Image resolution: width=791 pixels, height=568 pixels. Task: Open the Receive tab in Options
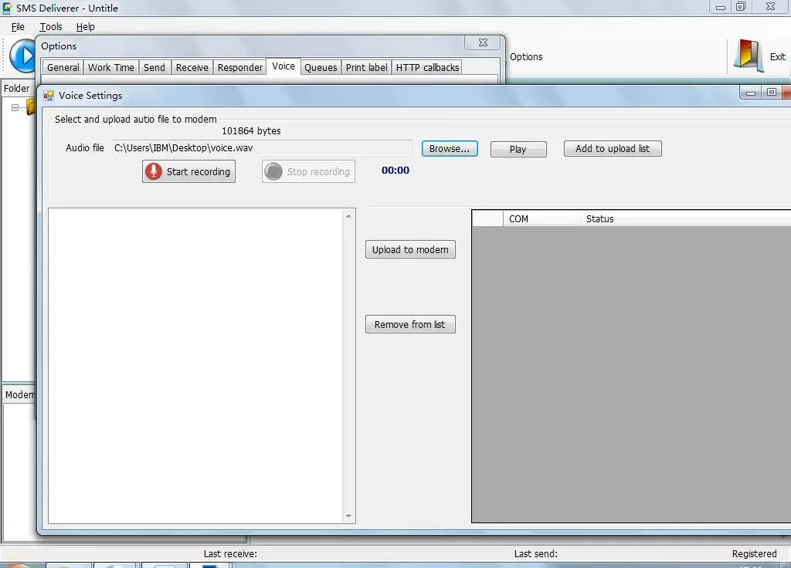click(192, 68)
